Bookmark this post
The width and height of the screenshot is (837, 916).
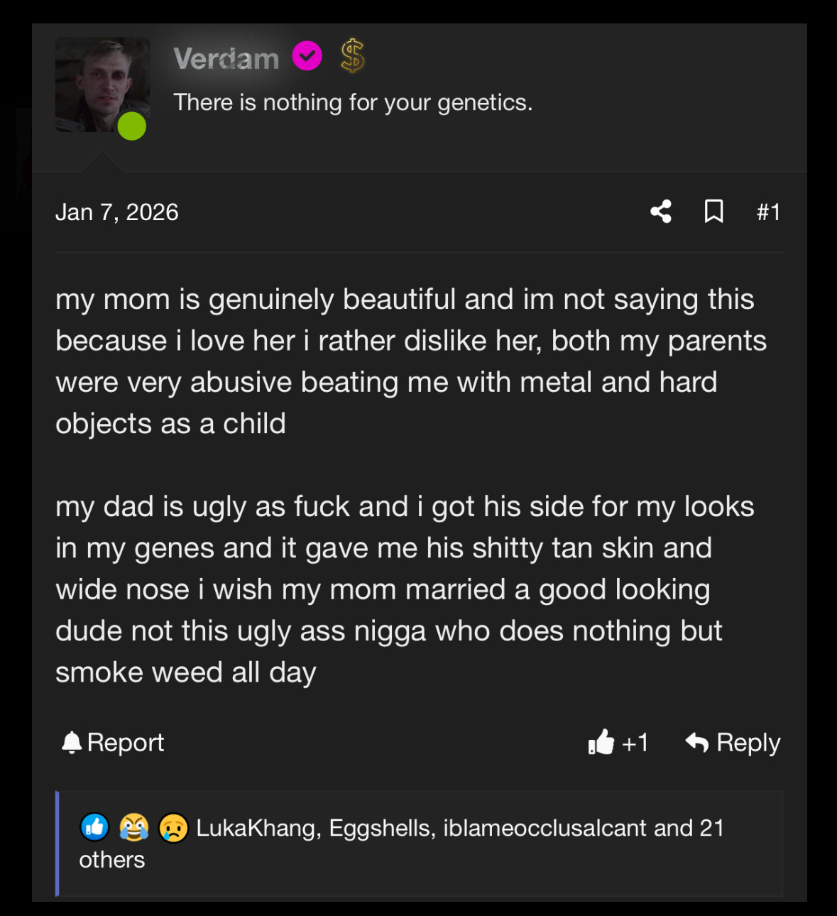(713, 212)
